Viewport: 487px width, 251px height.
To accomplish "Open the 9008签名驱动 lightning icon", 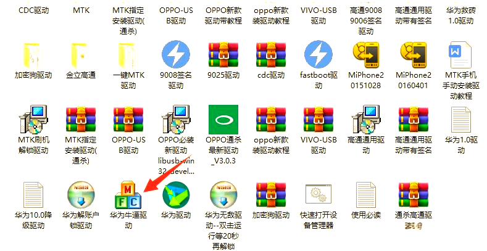I will [x=176, y=55].
